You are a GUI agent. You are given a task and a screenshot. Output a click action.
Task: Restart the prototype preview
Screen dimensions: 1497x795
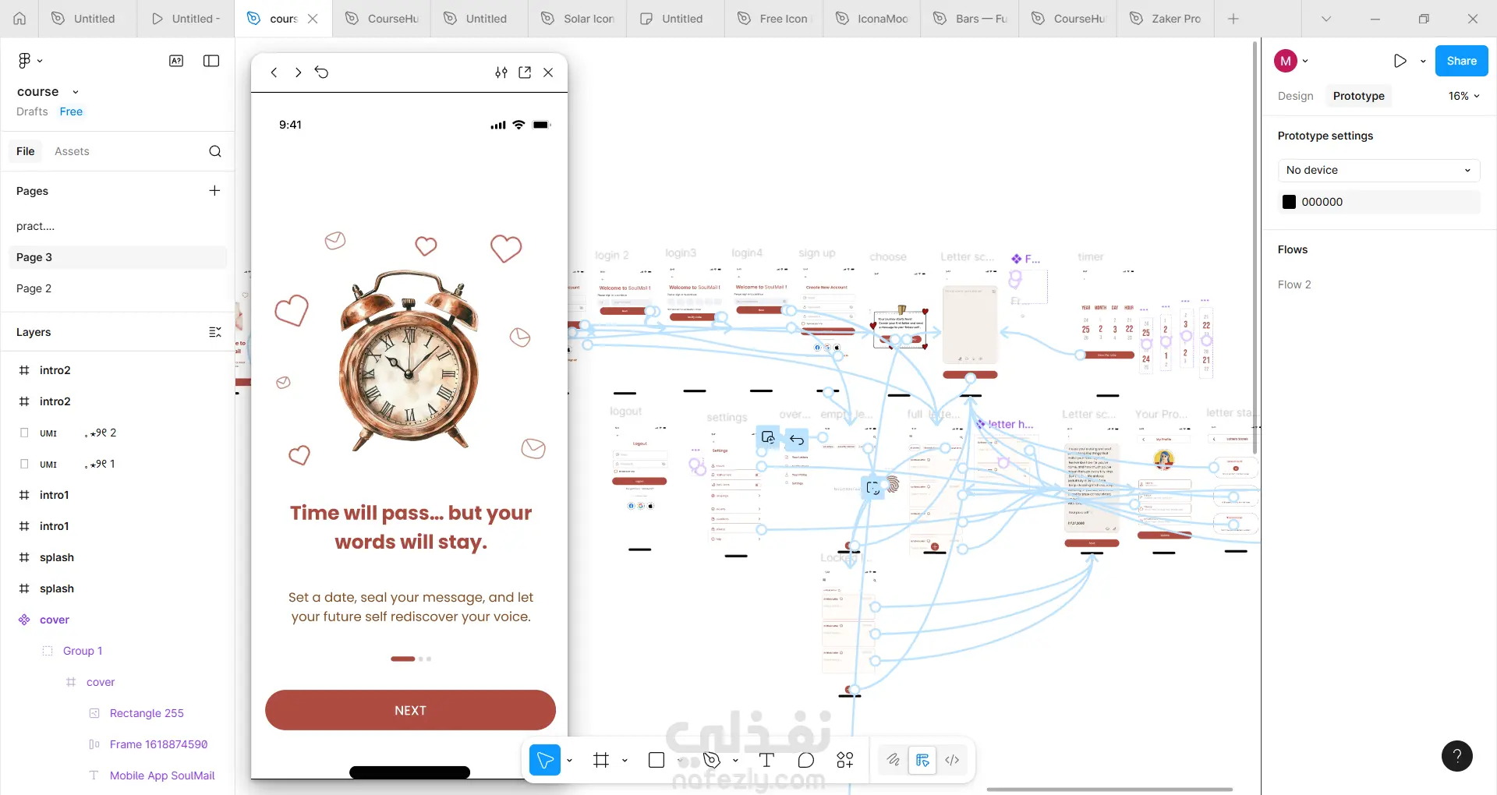[322, 72]
